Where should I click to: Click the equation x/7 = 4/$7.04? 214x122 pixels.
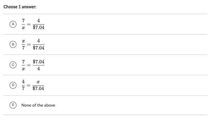click(x=33, y=44)
